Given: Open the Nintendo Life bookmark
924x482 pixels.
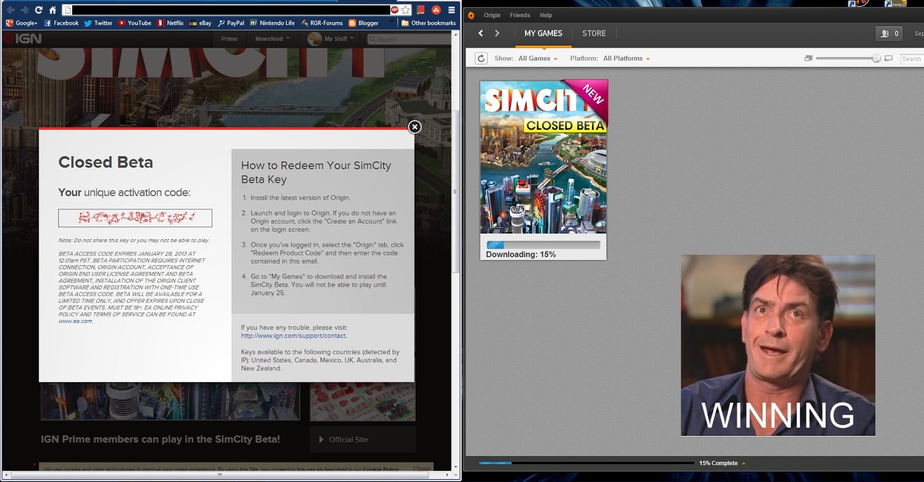Looking at the screenshot, I should point(273,23).
